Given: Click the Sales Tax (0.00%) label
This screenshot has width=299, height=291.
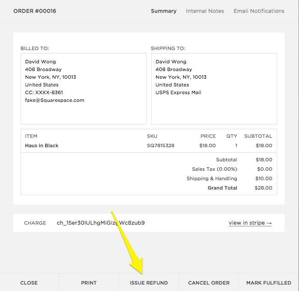Looking at the screenshot, I should [214, 169].
